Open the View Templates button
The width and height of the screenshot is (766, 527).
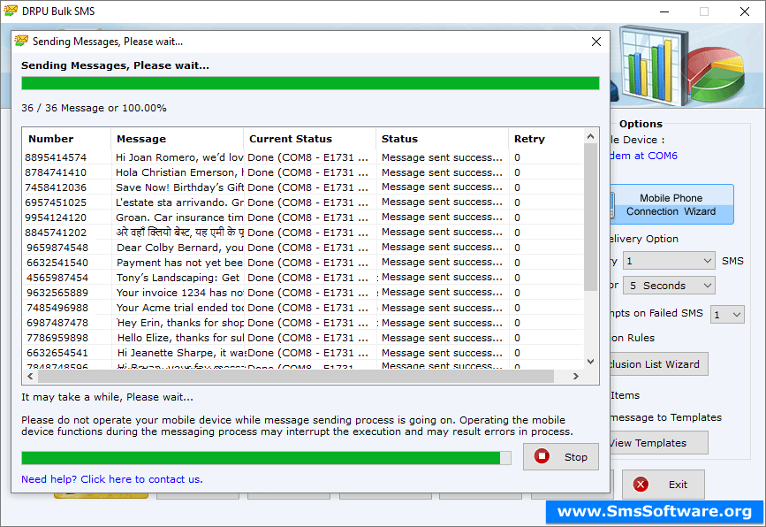(658, 443)
